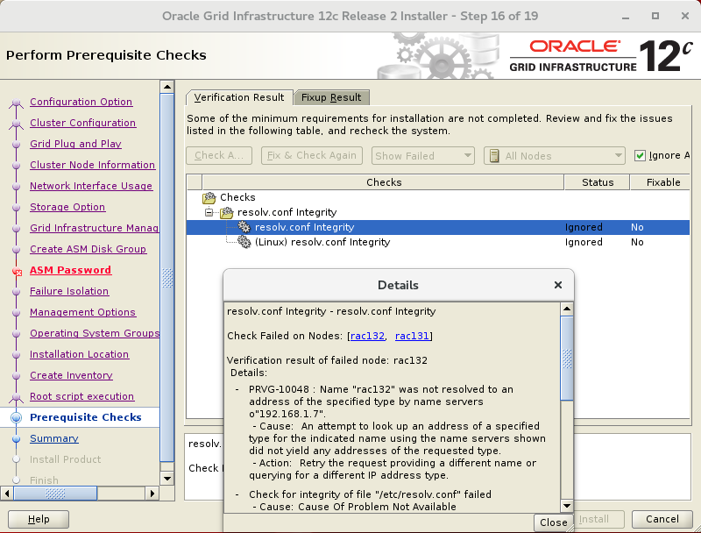The image size is (701, 533).
Task: Go to Summary step
Action: coord(54,438)
